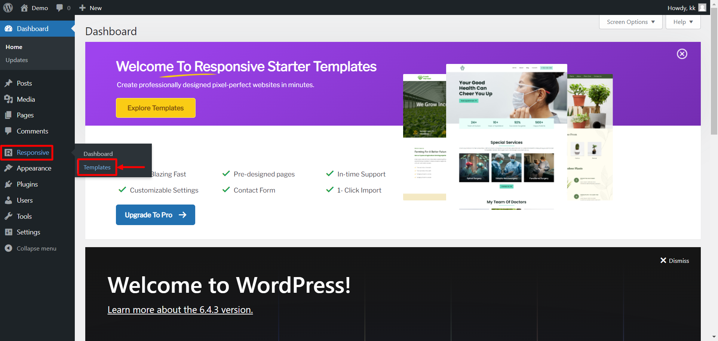
Task: Click the plus New content icon
Action: point(83,8)
